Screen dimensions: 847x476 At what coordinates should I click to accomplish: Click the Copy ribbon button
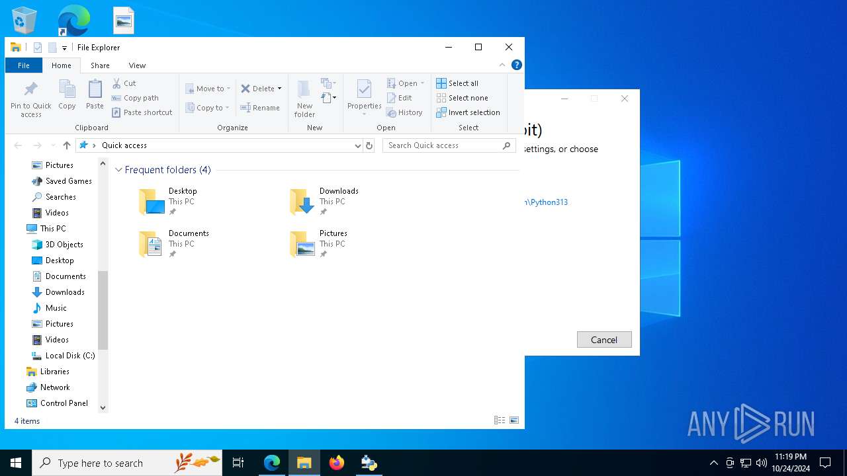coord(67,95)
